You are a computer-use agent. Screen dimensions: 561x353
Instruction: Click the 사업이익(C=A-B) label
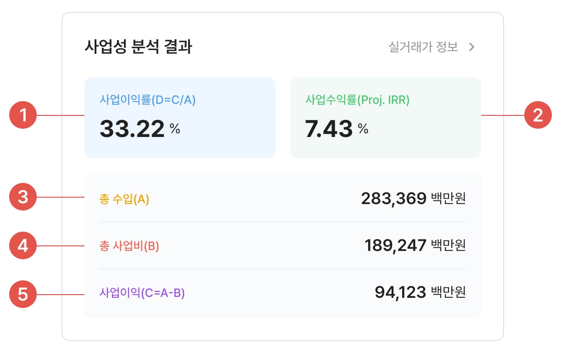tap(142, 293)
